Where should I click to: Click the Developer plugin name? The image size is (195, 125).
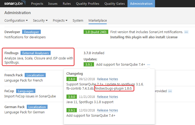[12, 32]
